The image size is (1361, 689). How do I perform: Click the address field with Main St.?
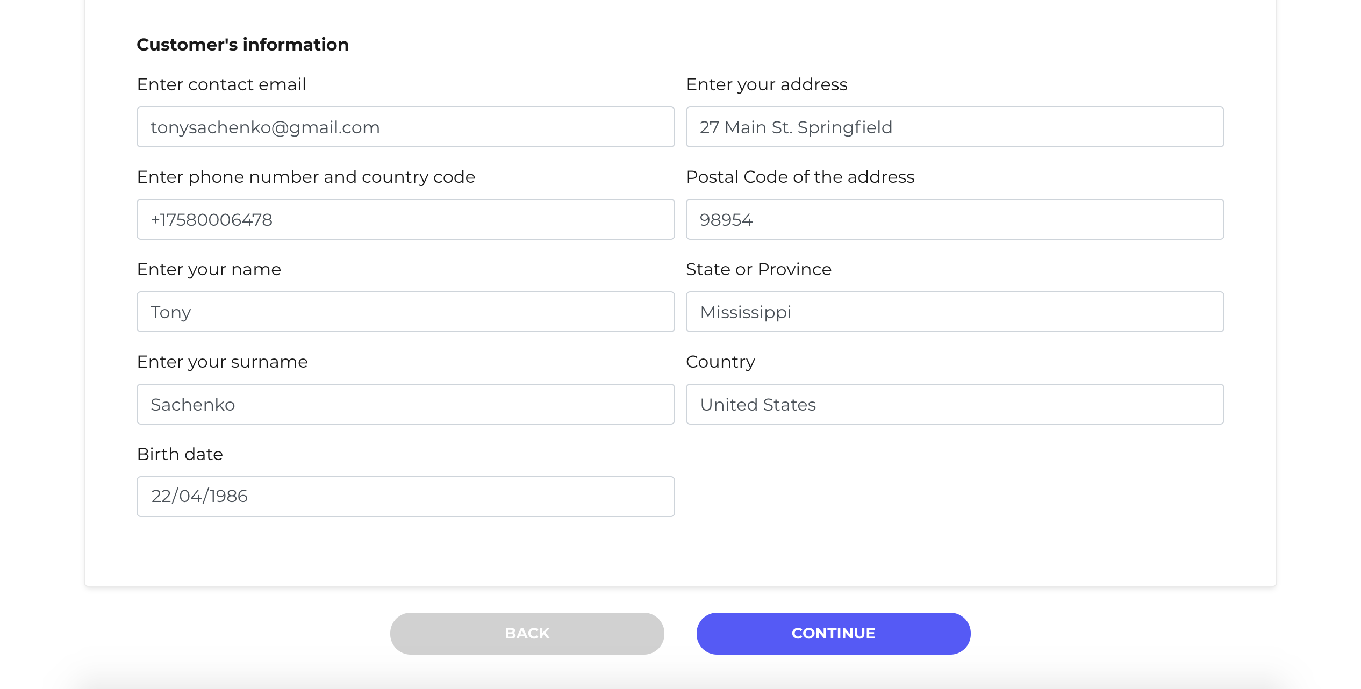pyautogui.click(x=955, y=127)
